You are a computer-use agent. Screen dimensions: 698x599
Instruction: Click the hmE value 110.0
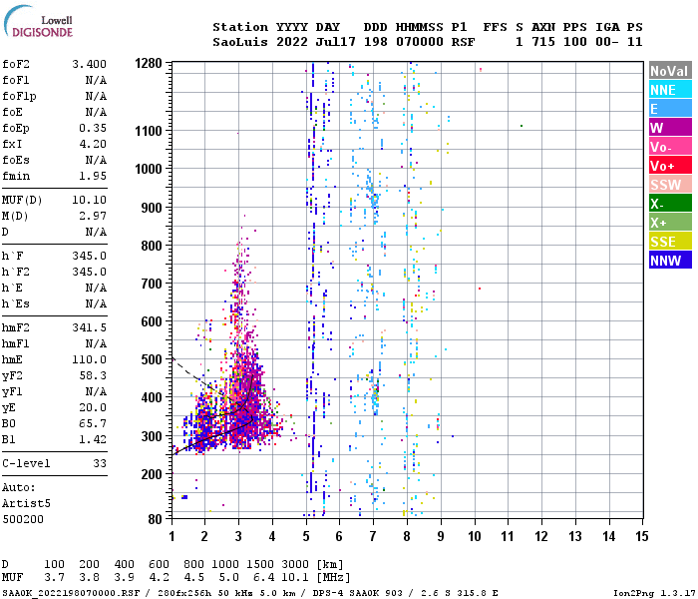90,359
